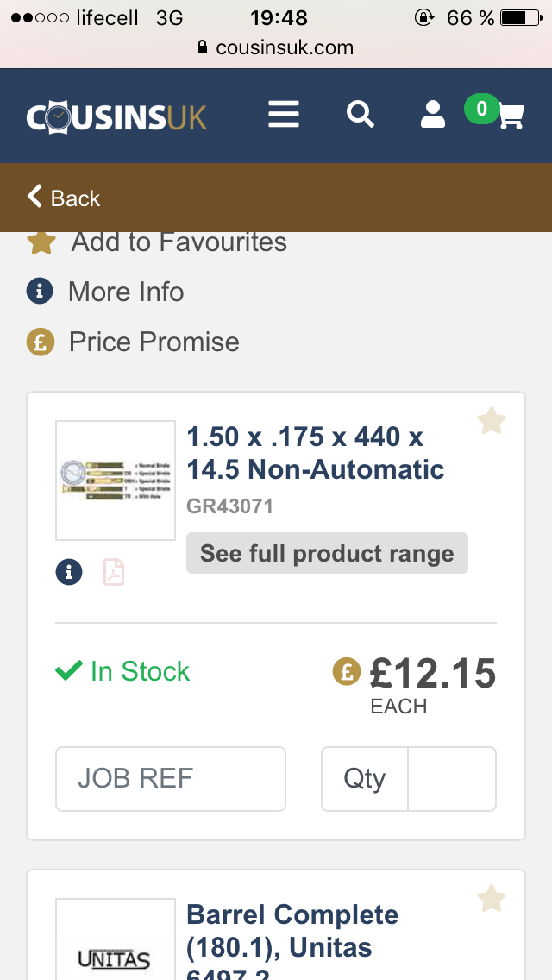Image resolution: width=552 pixels, height=980 pixels.
Task: Open the More Info link
Action: tap(126, 292)
